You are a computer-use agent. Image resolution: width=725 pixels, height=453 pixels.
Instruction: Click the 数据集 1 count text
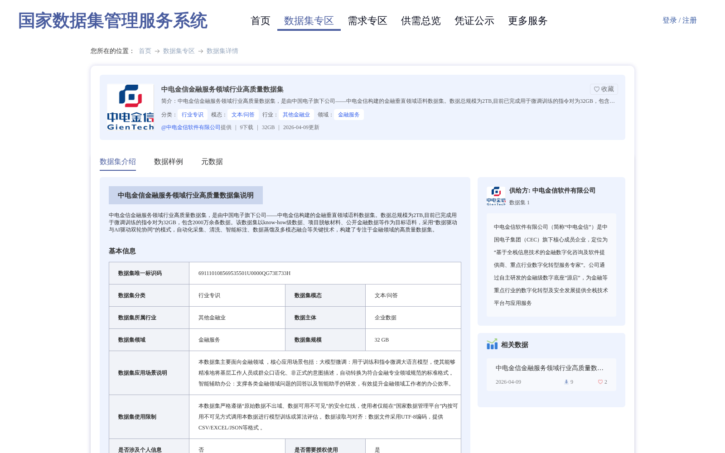[x=519, y=202]
